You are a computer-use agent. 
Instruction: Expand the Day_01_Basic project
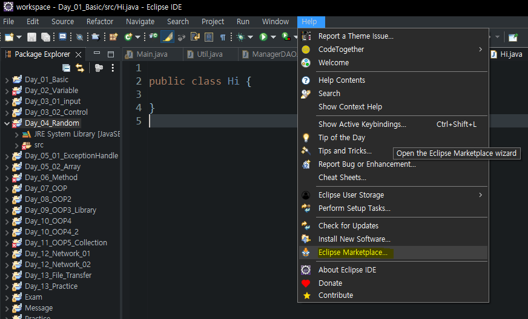click(7, 80)
